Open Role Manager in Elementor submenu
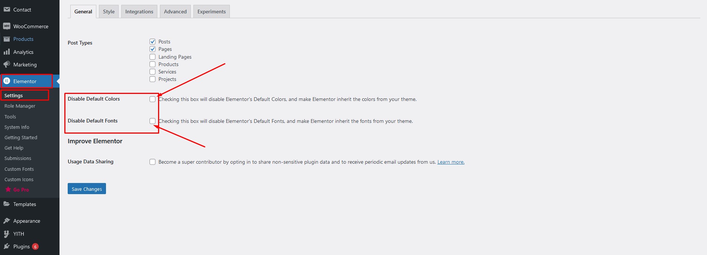The height and width of the screenshot is (255, 707). point(20,106)
